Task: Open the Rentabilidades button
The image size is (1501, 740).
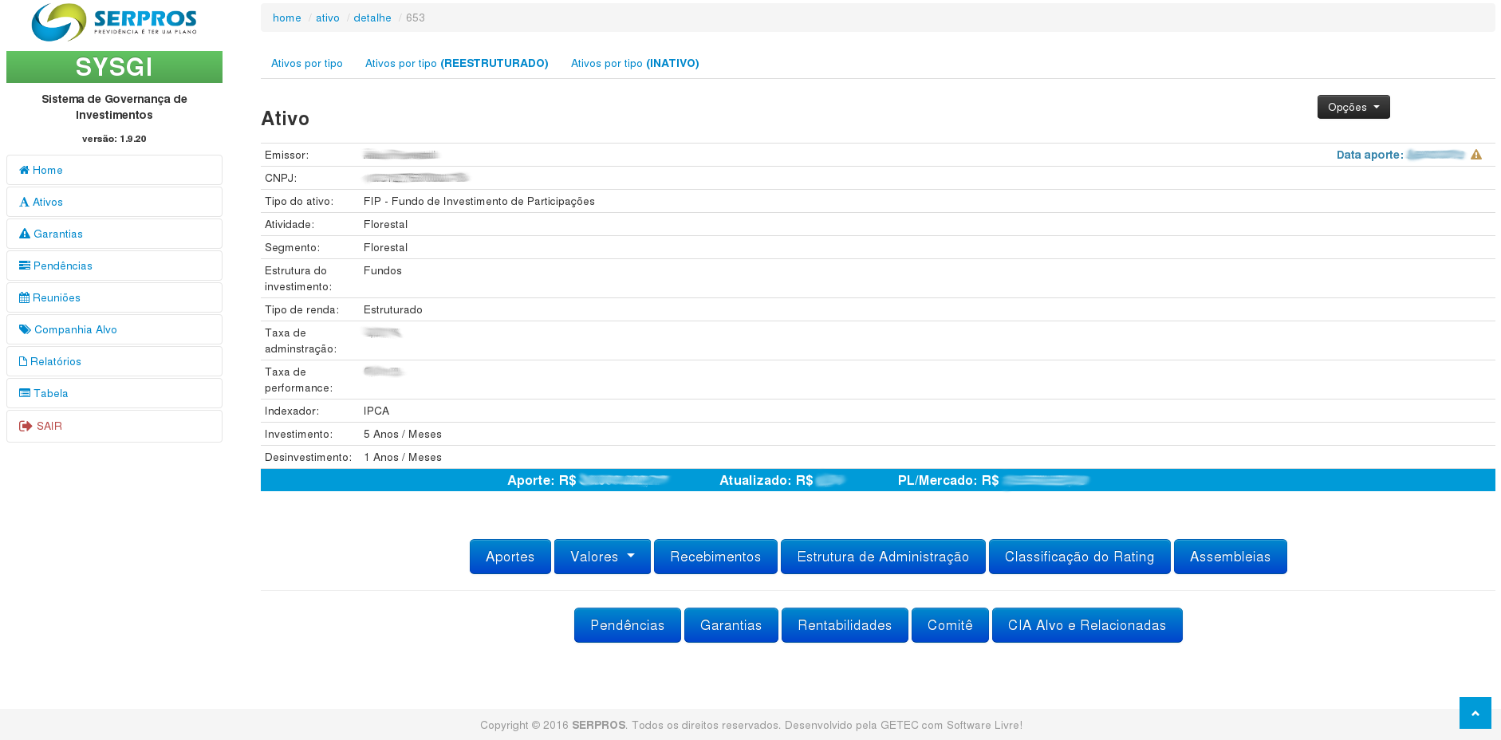Action: [844, 625]
